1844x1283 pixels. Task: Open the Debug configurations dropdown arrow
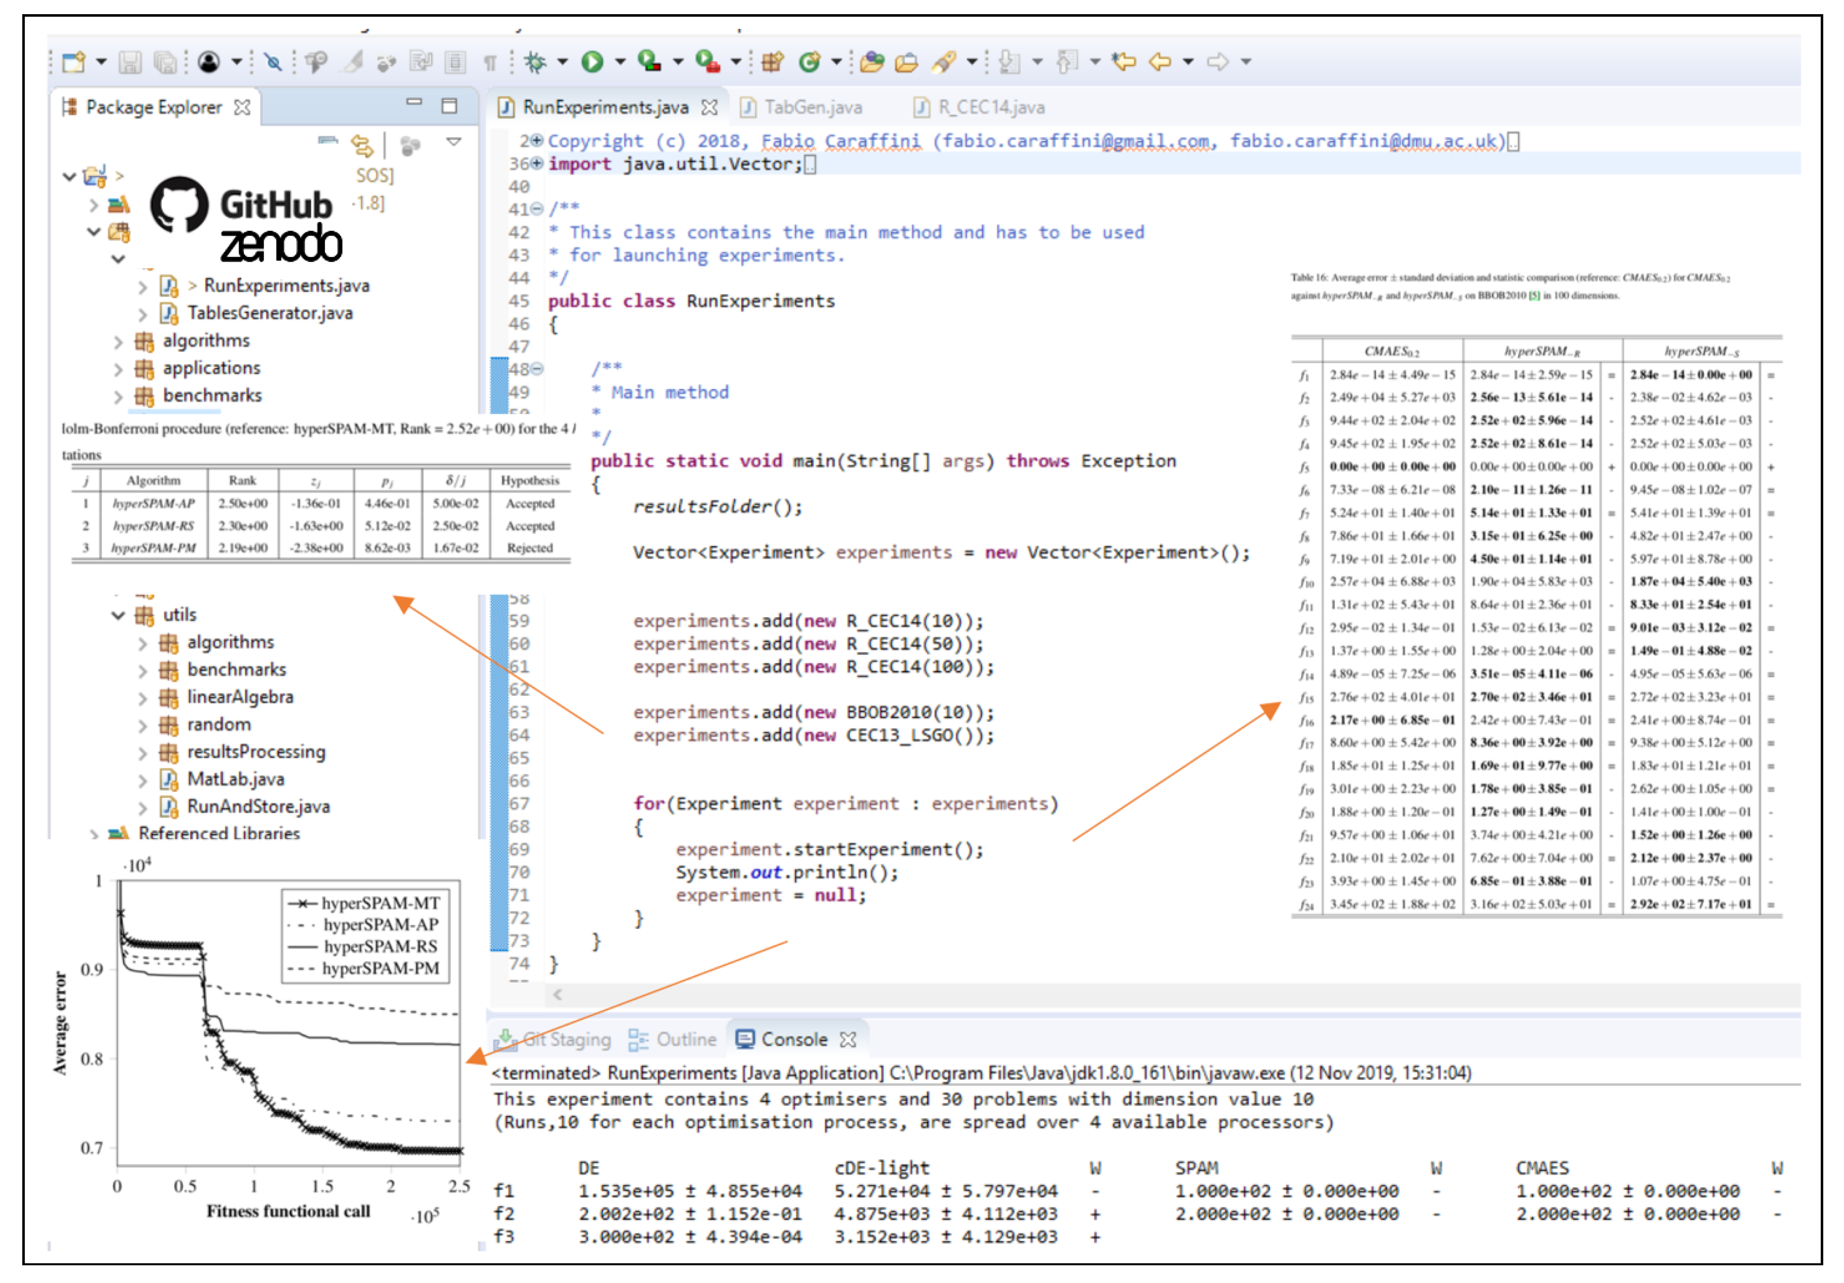click(x=562, y=62)
